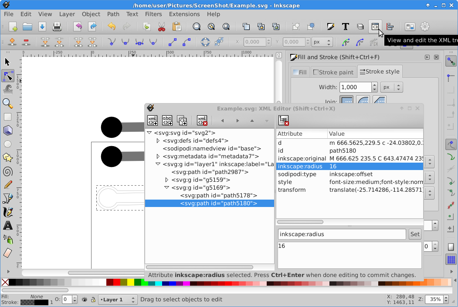Select the Spiral tool
458x307 pixels.
click(x=7, y=171)
